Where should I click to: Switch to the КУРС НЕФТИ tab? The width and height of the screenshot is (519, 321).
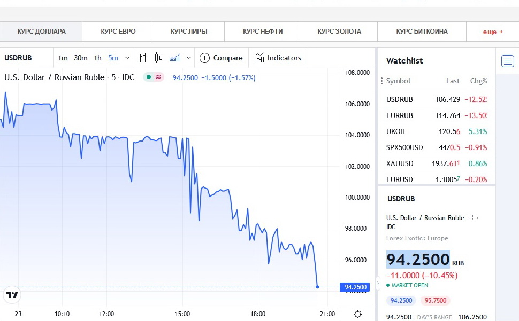point(263,32)
